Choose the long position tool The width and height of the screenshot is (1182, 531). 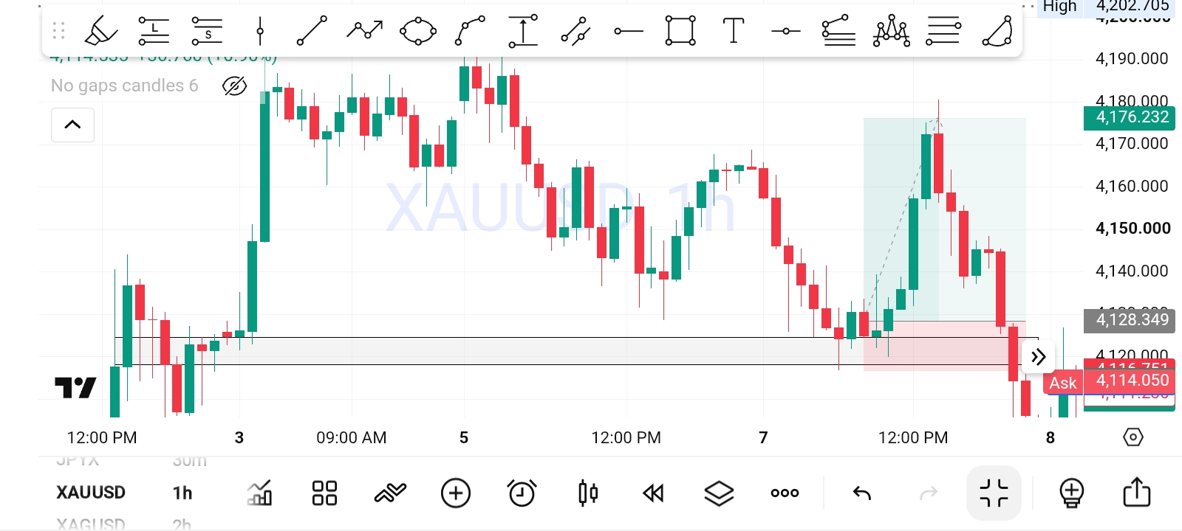coord(154,31)
